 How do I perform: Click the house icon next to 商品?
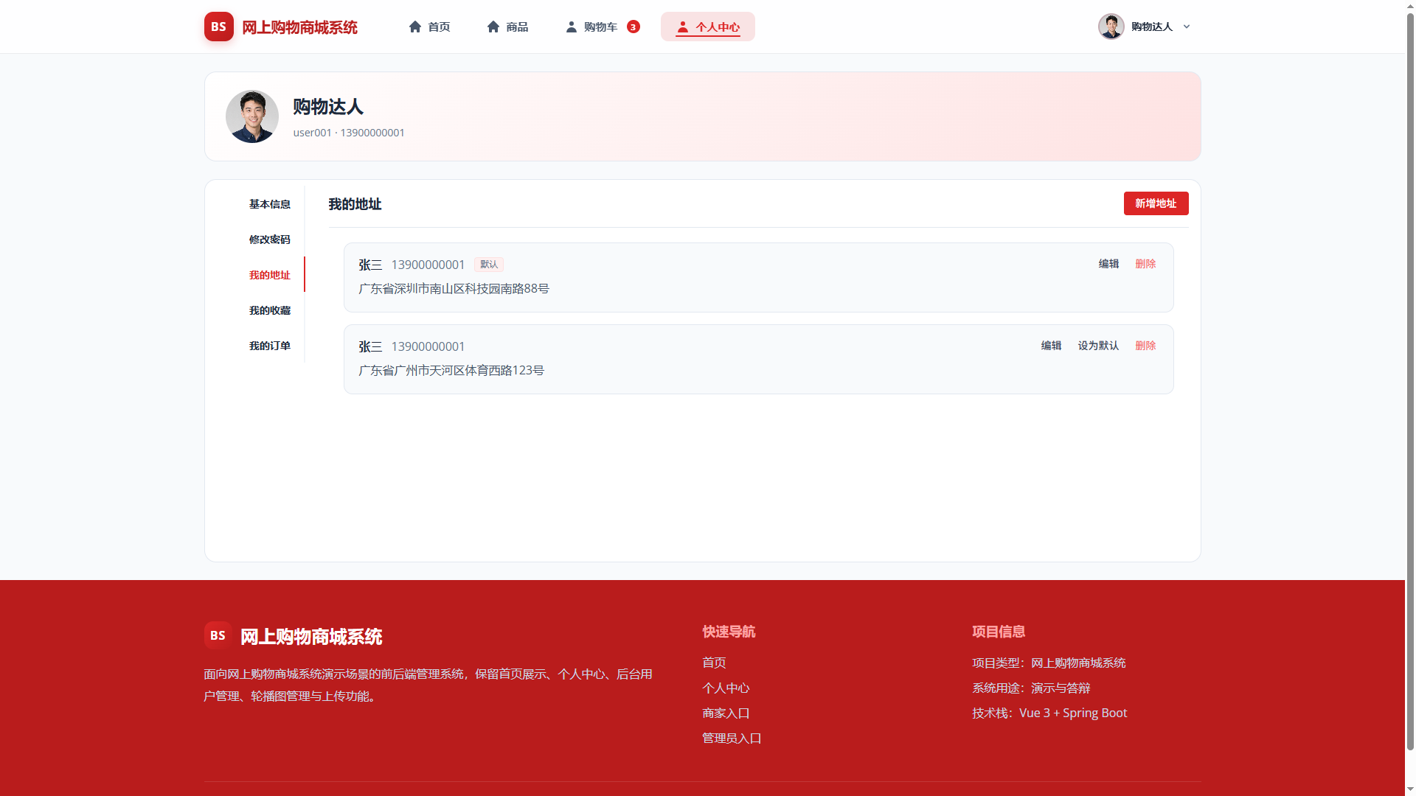(x=493, y=27)
